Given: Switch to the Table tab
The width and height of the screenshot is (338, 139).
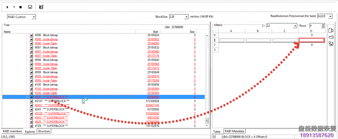Looking at the screenshot, I should point(217,131).
